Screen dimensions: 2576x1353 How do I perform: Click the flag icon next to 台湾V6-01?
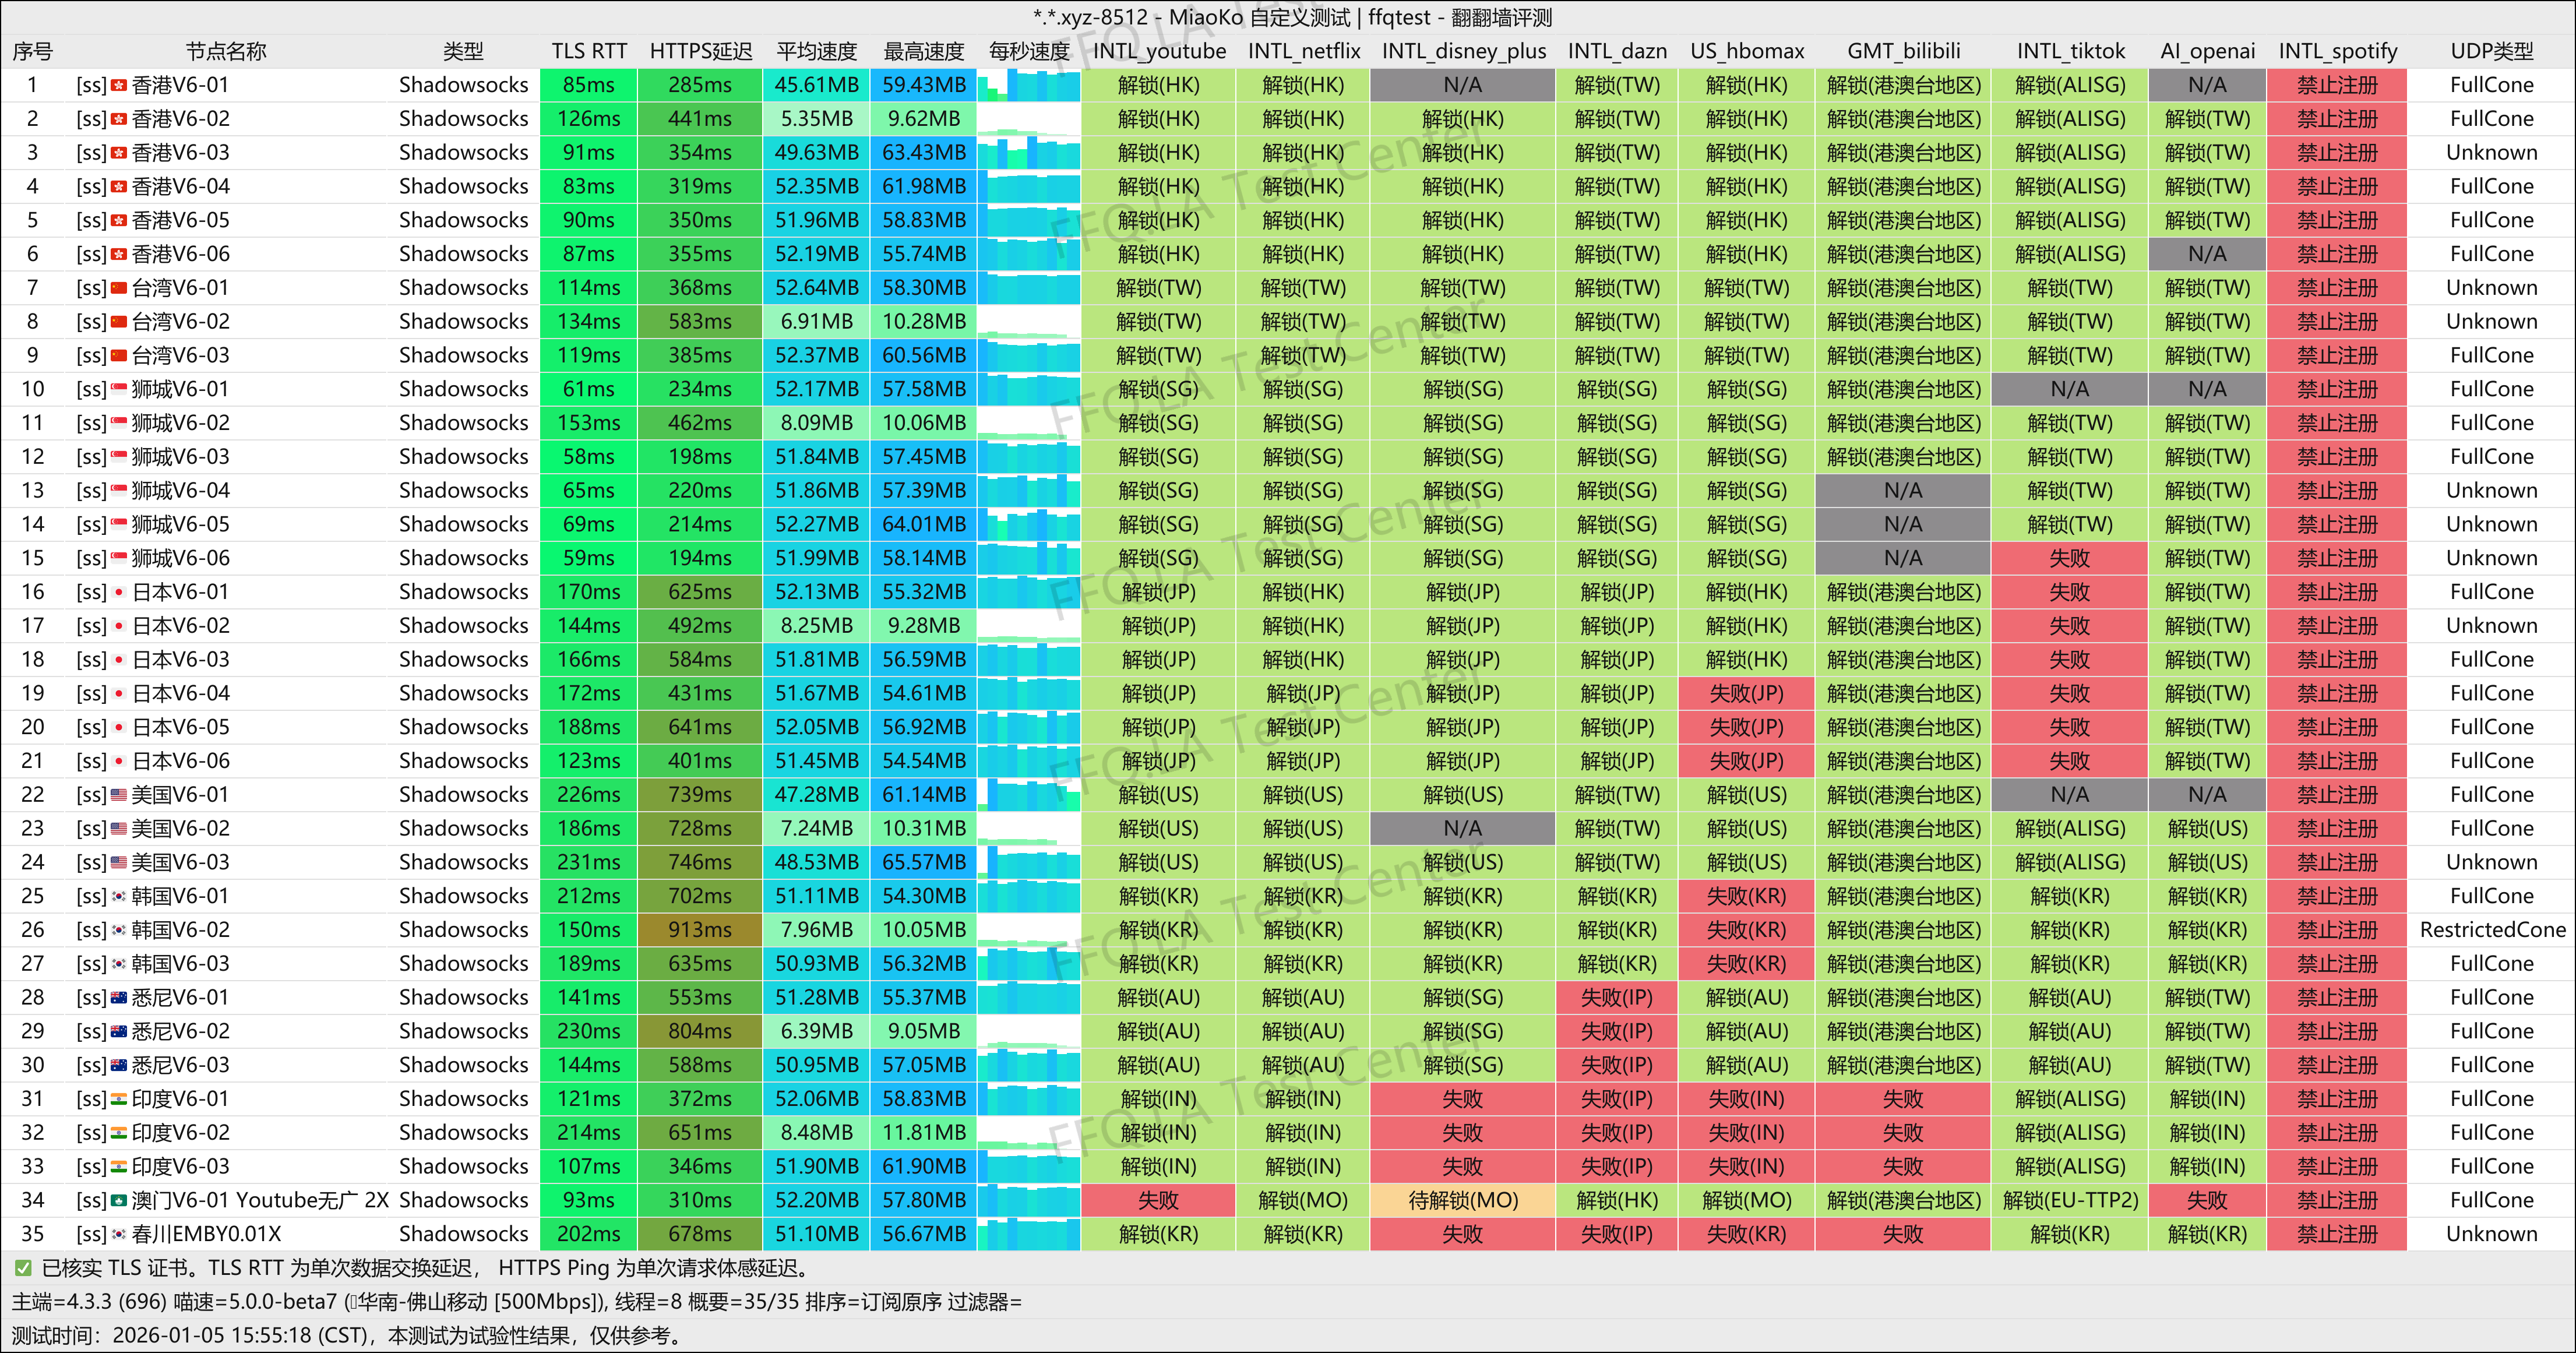tap(119, 289)
